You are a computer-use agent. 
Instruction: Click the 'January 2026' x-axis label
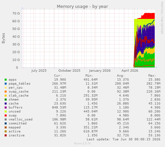(100, 71)
